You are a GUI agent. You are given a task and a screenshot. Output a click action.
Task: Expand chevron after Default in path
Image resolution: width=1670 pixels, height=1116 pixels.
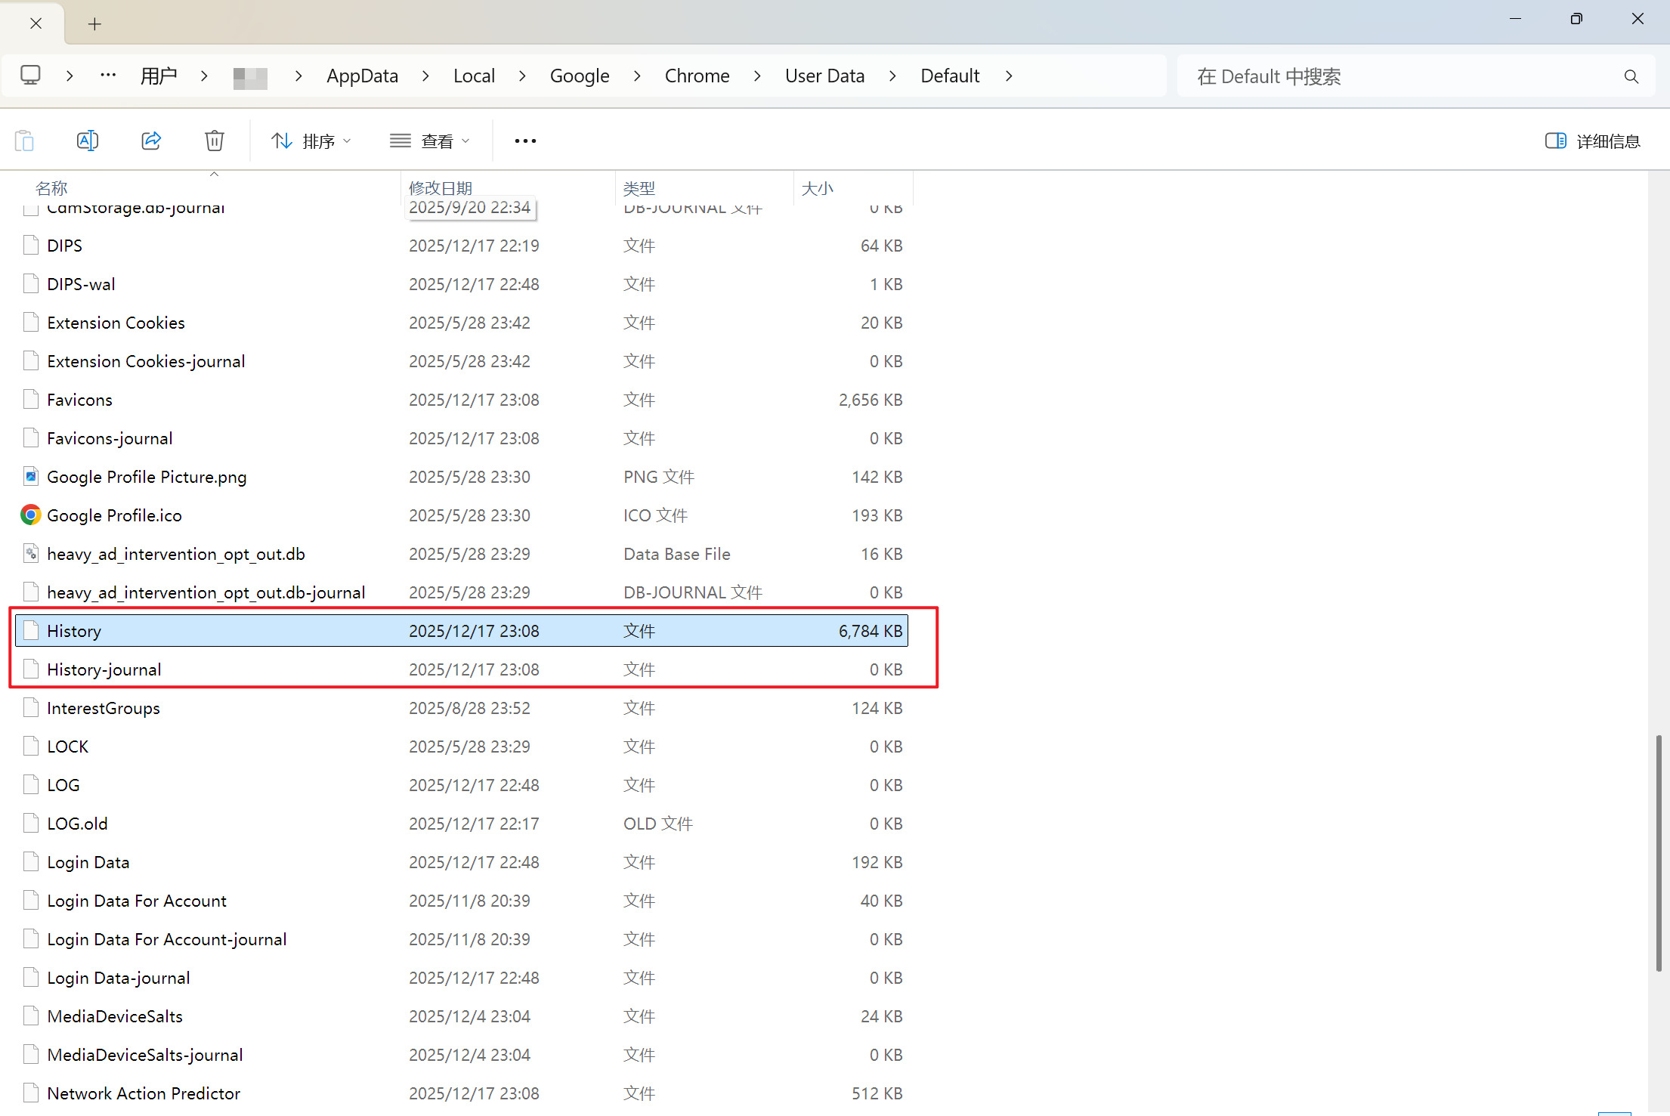[x=1009, y=76]
